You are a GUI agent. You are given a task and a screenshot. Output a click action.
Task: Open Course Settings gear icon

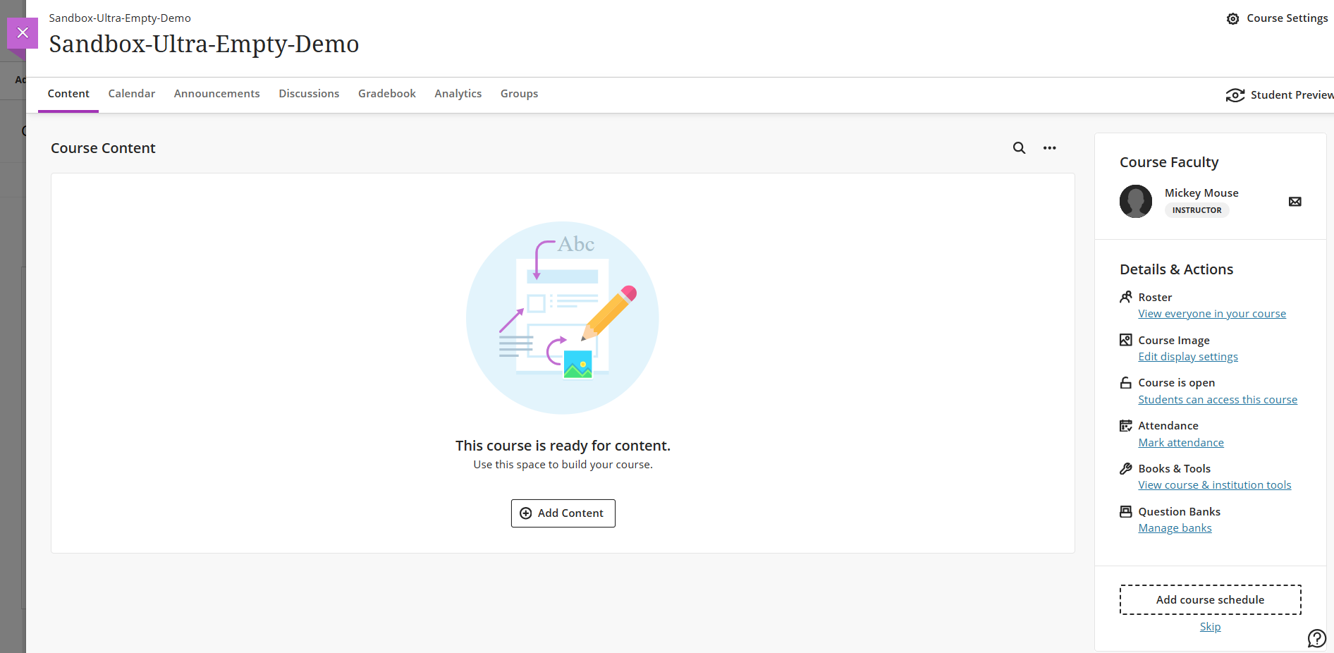point(1232,19)
